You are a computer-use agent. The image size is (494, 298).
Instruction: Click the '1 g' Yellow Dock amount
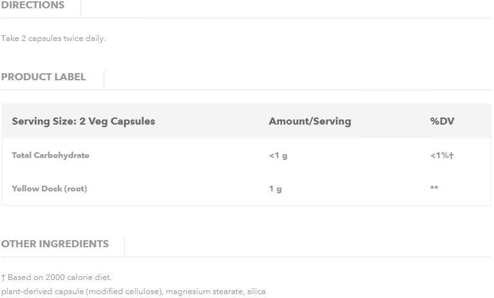coord(275,189)
